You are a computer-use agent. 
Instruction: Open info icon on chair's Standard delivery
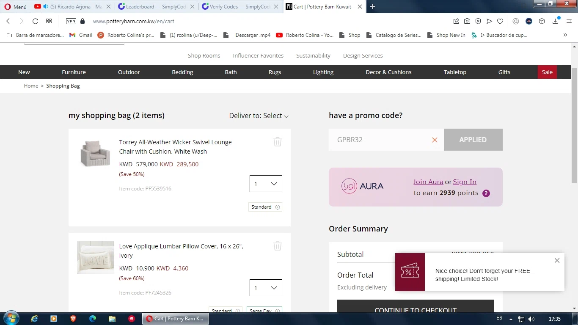(x=278, y=207)
